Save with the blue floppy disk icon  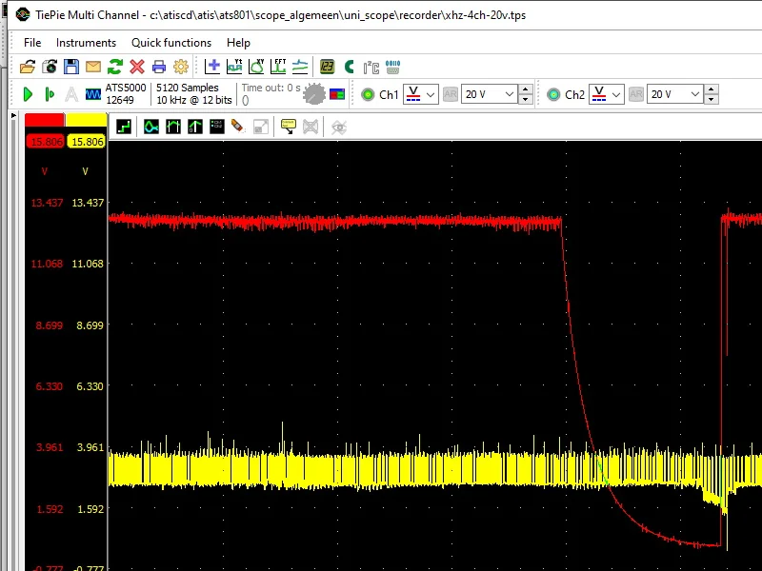point(71,67)
